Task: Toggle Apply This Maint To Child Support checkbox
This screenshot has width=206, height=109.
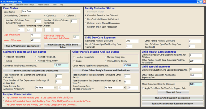Action: coord(143,89)
